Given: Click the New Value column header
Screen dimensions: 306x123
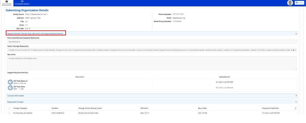Looking at the screenshot, I should 202,108.
